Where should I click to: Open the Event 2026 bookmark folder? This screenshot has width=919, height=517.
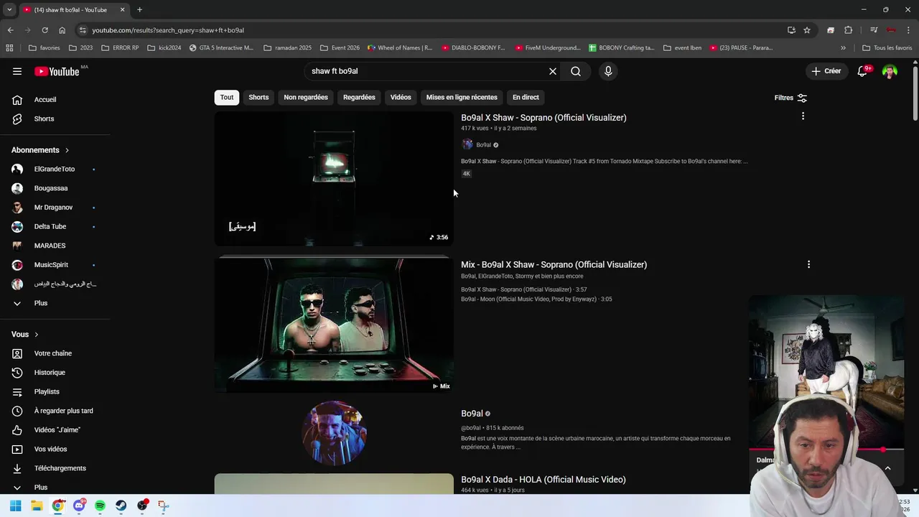click(340, 48)
